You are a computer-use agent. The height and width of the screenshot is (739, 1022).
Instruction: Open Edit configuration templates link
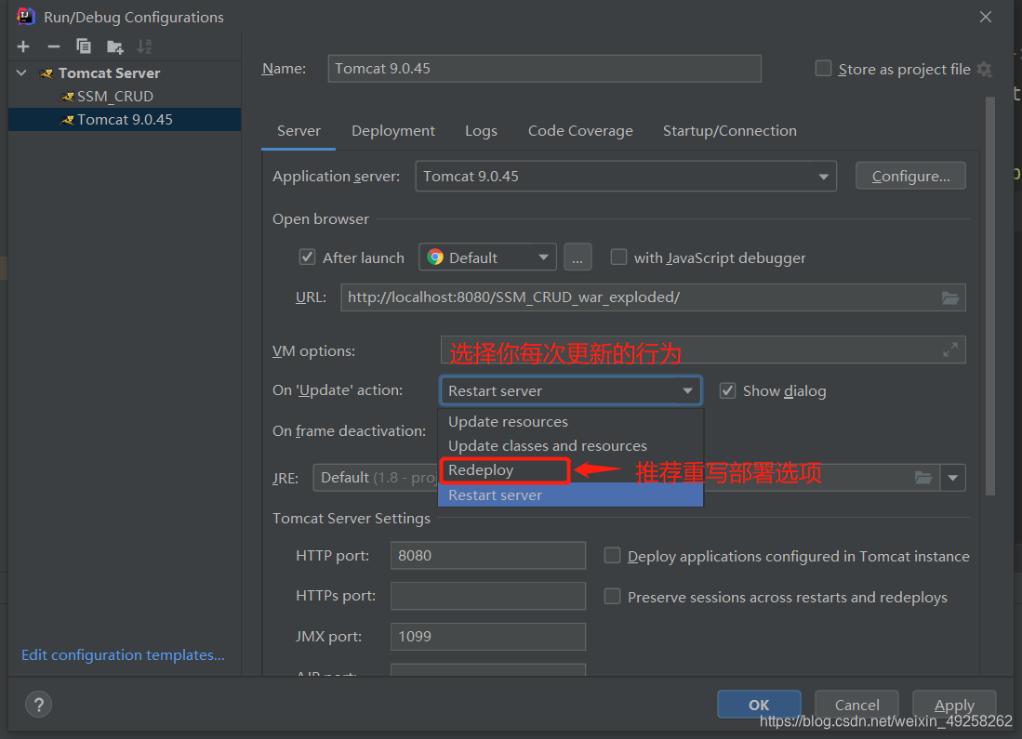pos(123,655)
